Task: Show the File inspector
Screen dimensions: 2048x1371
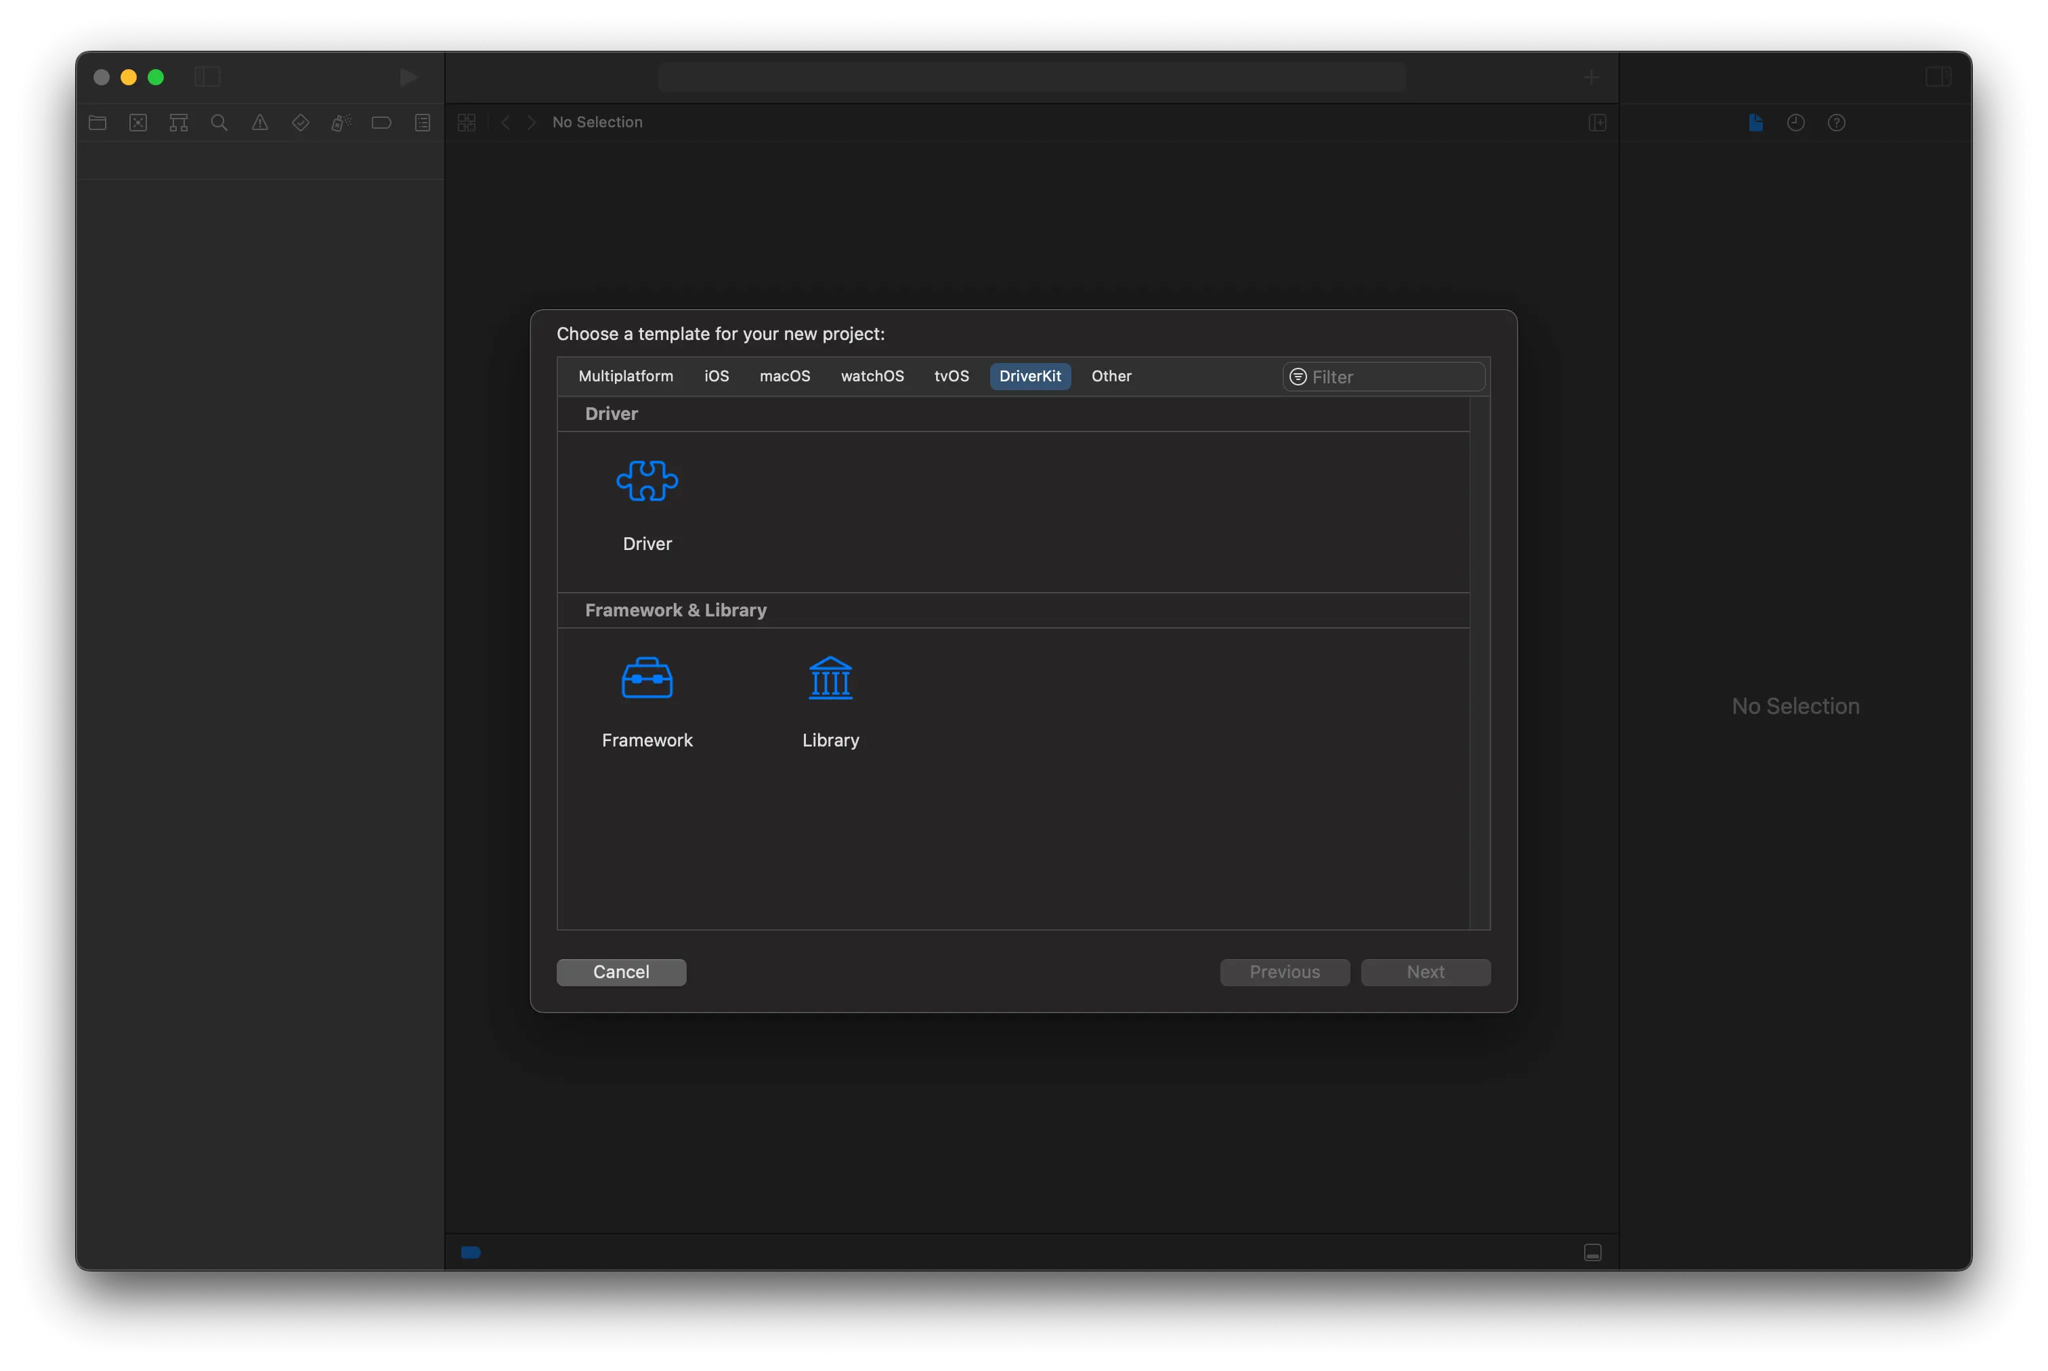Action: (1755, 123)
